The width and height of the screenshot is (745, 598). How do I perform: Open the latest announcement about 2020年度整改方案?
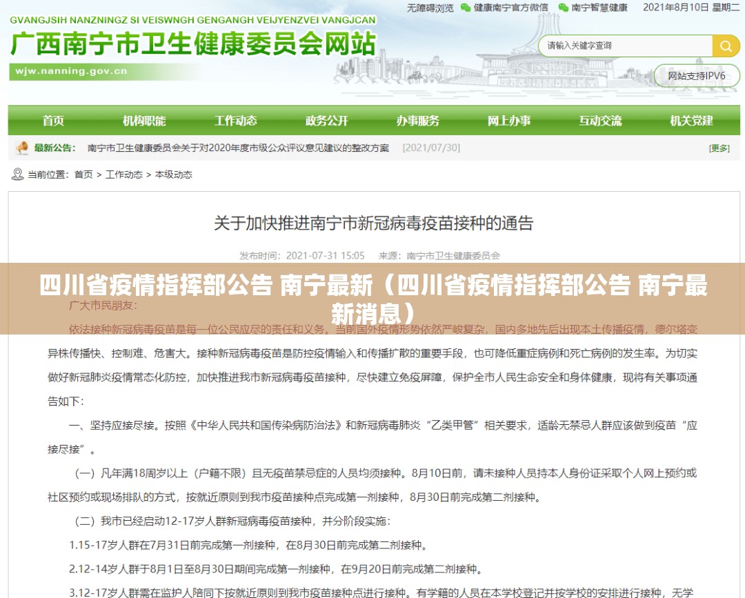(238, 148)
